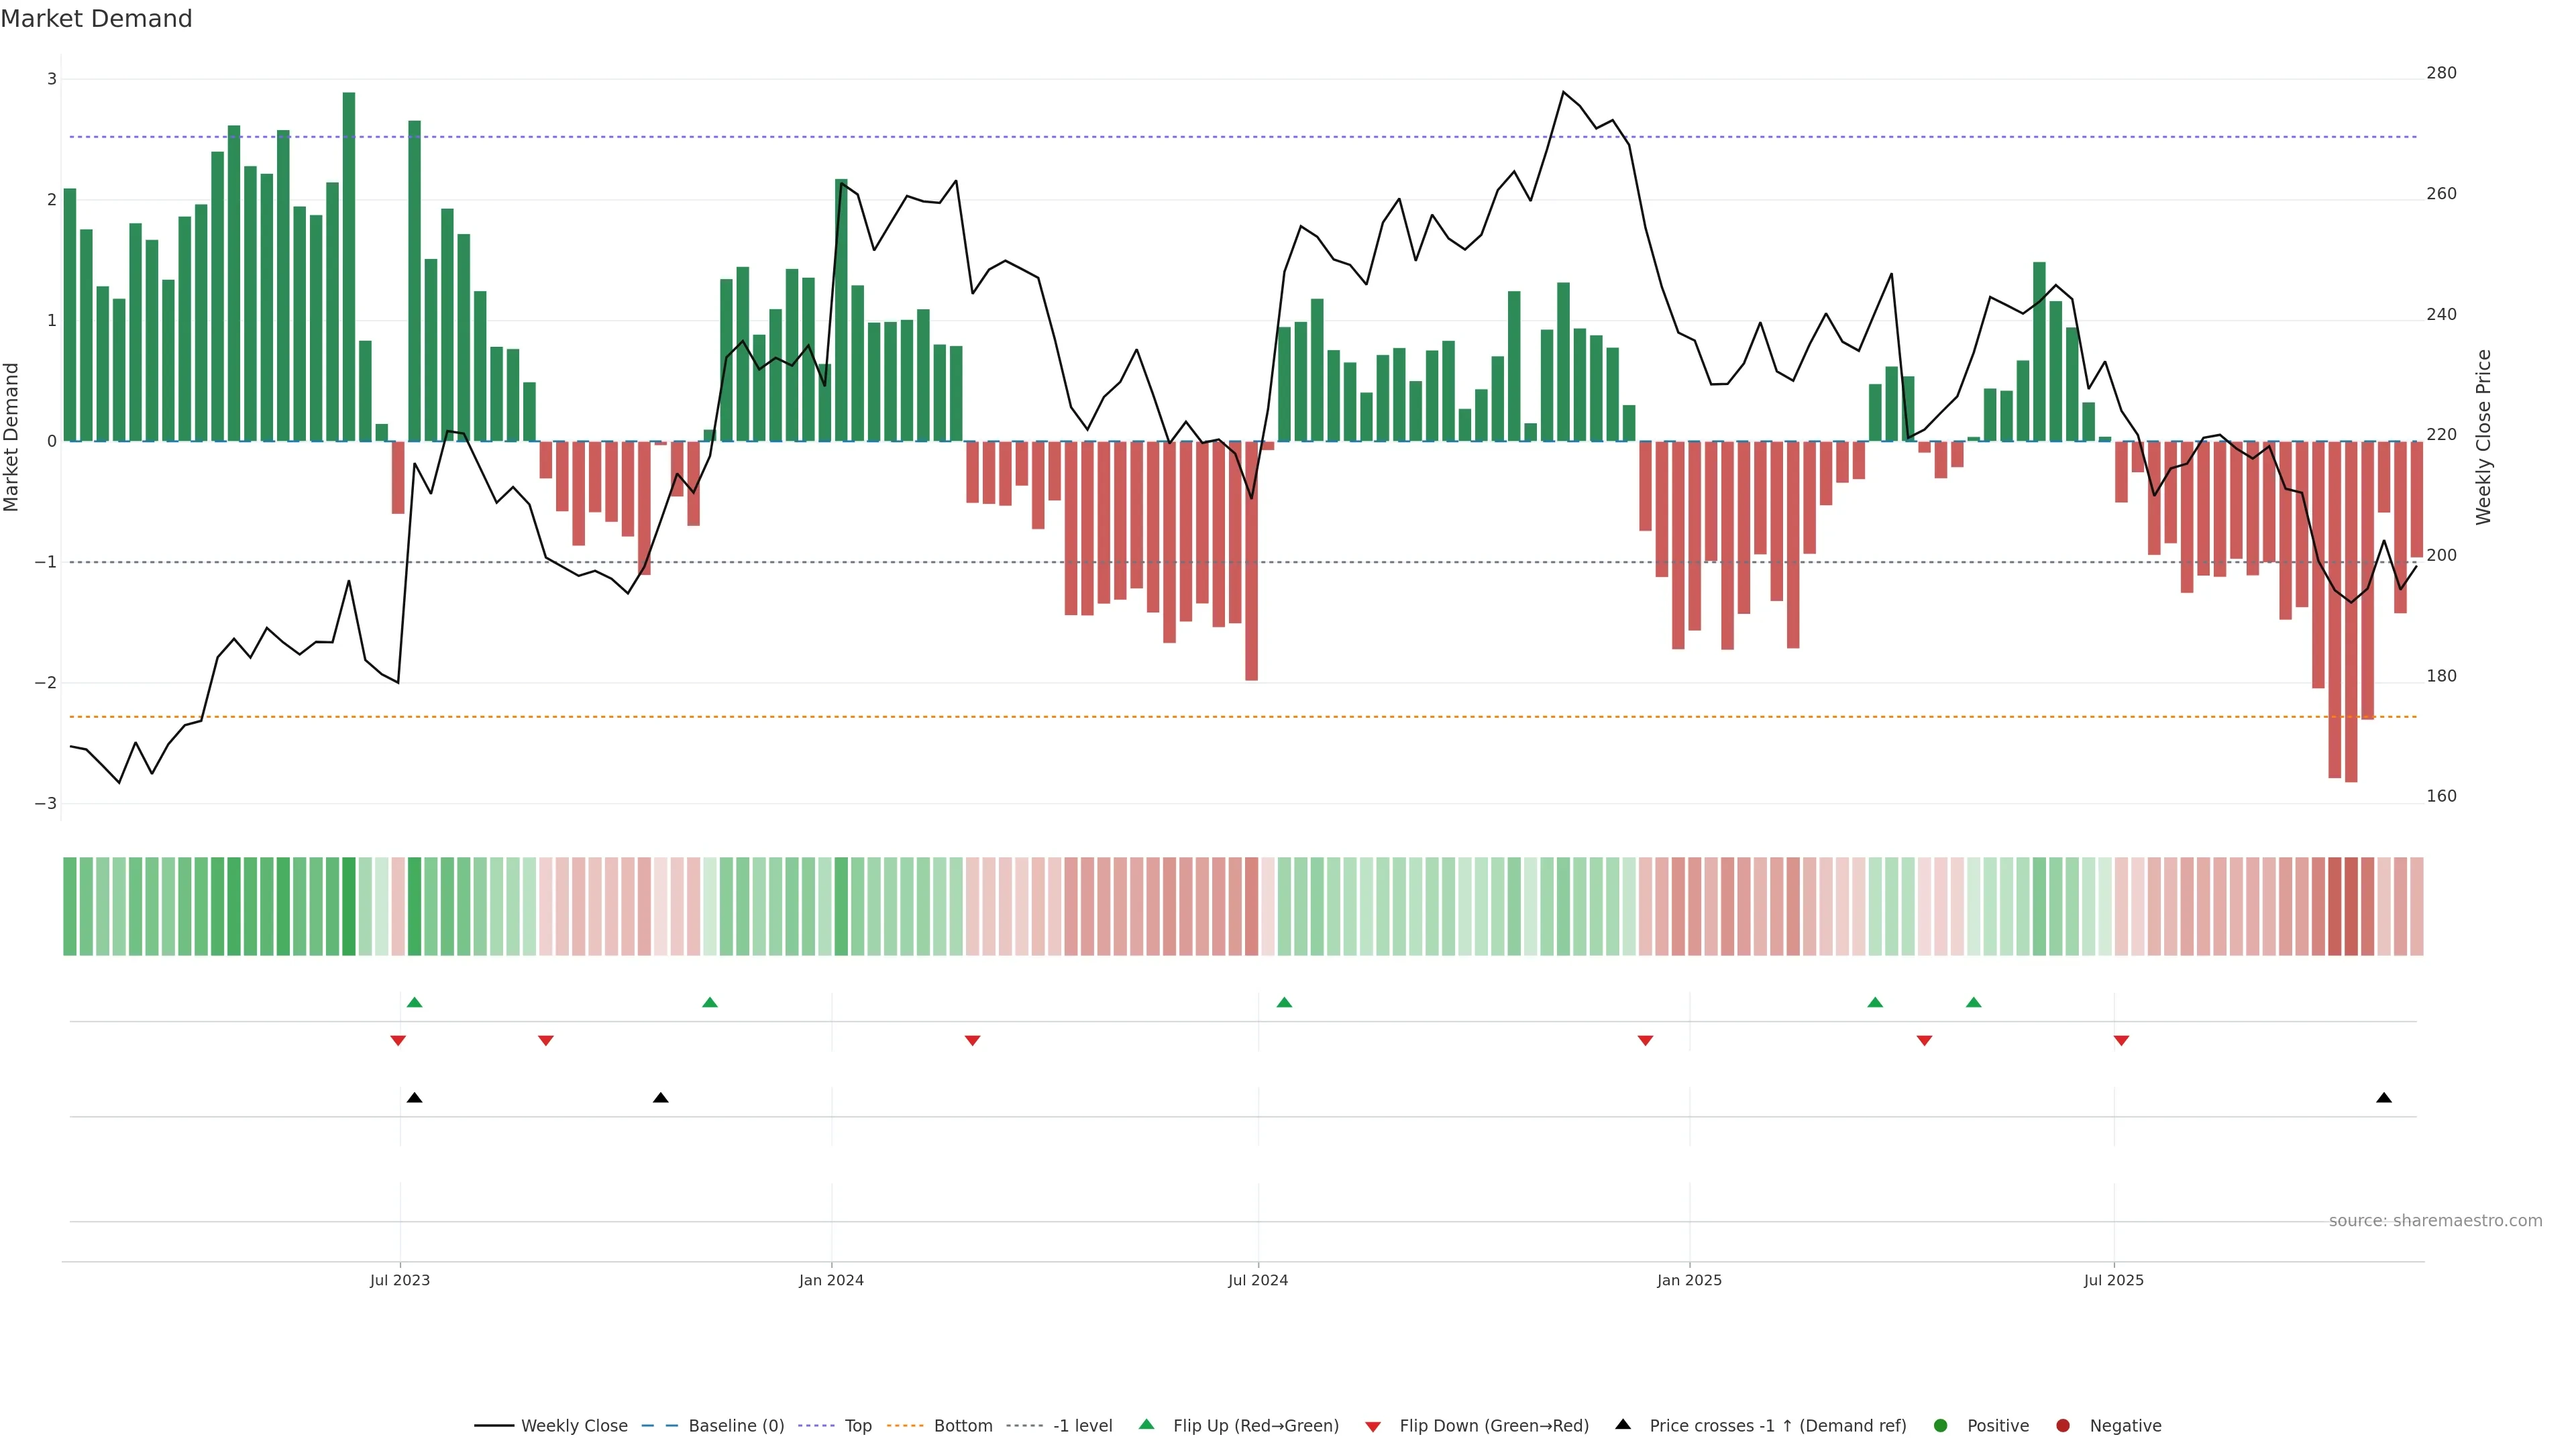2576x1449 pixels.
Task: Click black Price crosses -1 legend triangle
Action: [1623, 1424]
